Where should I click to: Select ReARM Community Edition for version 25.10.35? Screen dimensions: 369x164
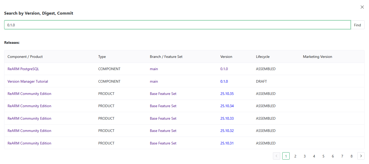click(x=29, y=94)
